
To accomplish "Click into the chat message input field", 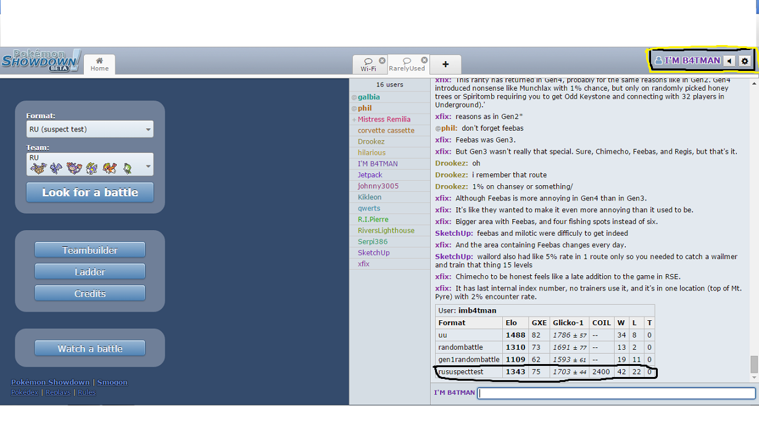I will coord(616,393).
